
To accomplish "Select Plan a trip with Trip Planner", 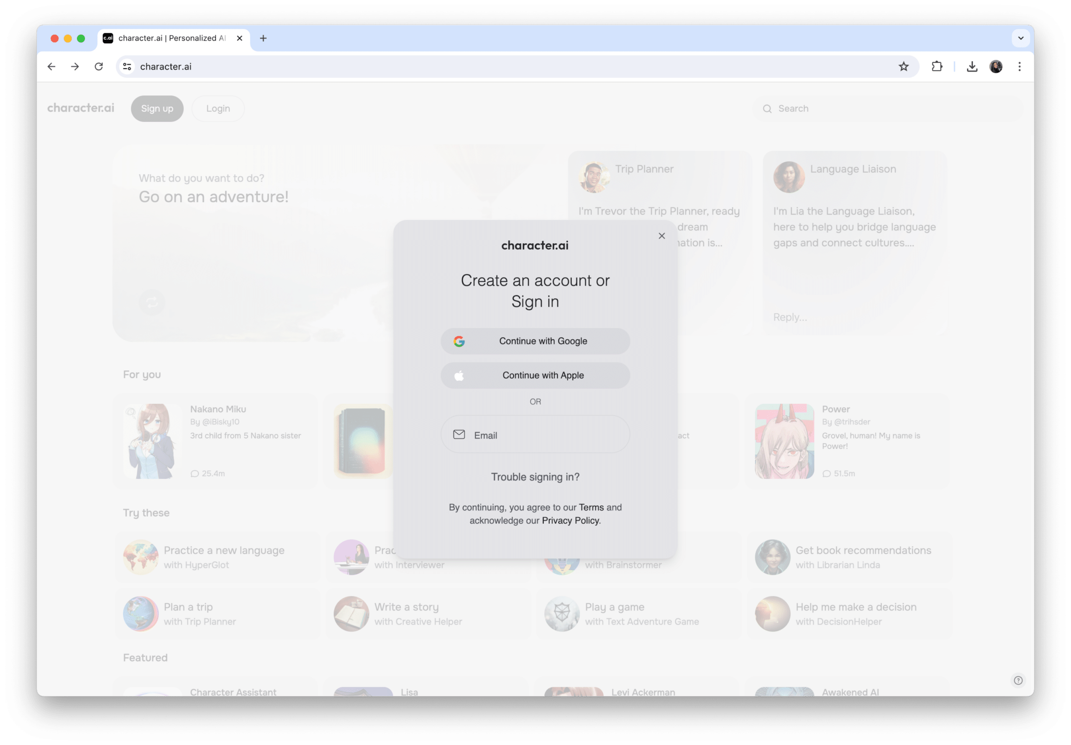I will (218, 614).
